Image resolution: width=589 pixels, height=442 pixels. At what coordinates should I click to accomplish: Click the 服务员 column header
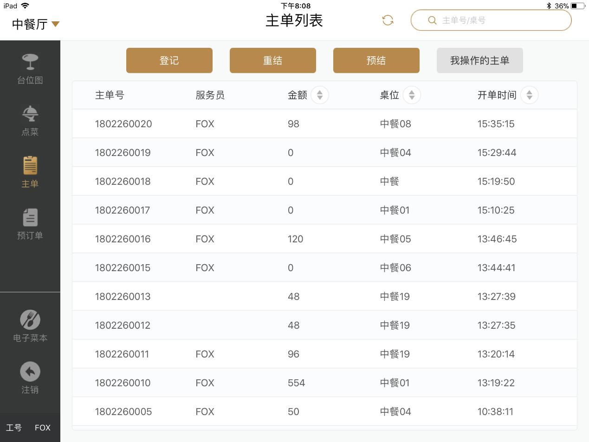210,95
